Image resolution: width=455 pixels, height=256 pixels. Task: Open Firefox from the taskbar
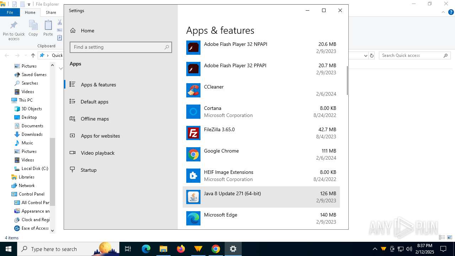point(181,249)
